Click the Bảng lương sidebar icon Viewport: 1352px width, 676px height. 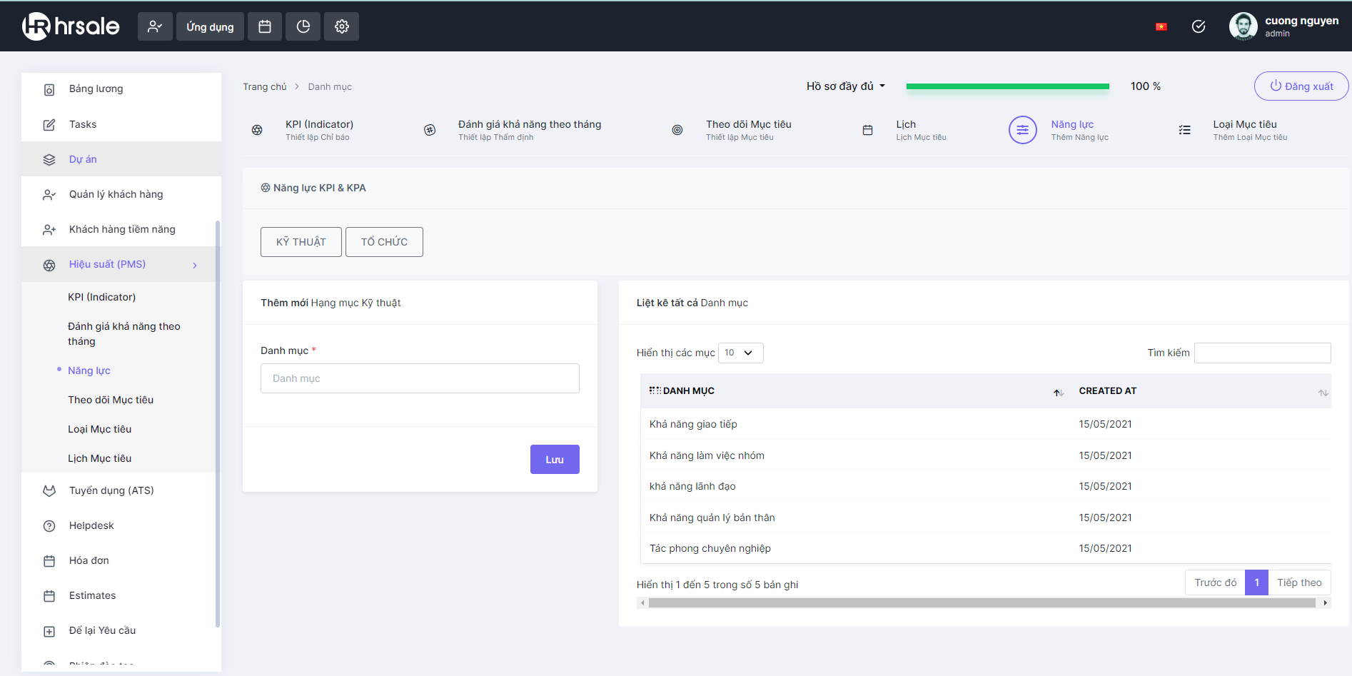tap(49, 89)
